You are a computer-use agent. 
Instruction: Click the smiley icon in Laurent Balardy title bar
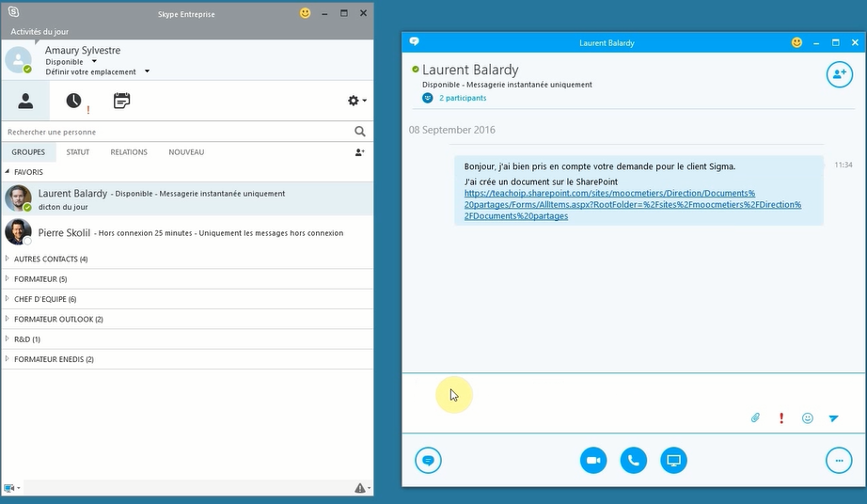tap(796, 42)
